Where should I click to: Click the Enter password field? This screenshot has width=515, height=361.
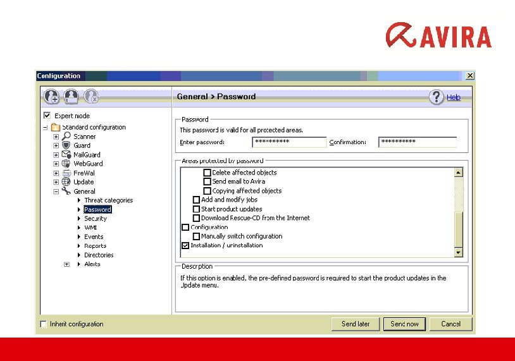pyautogui.click(x=289, y=142)
